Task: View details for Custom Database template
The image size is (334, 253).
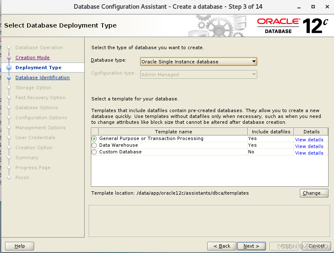Action: point(309,153)
